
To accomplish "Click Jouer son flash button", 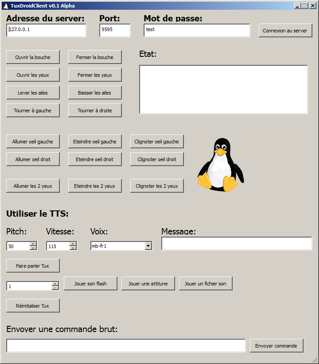I will click(90, 284).
